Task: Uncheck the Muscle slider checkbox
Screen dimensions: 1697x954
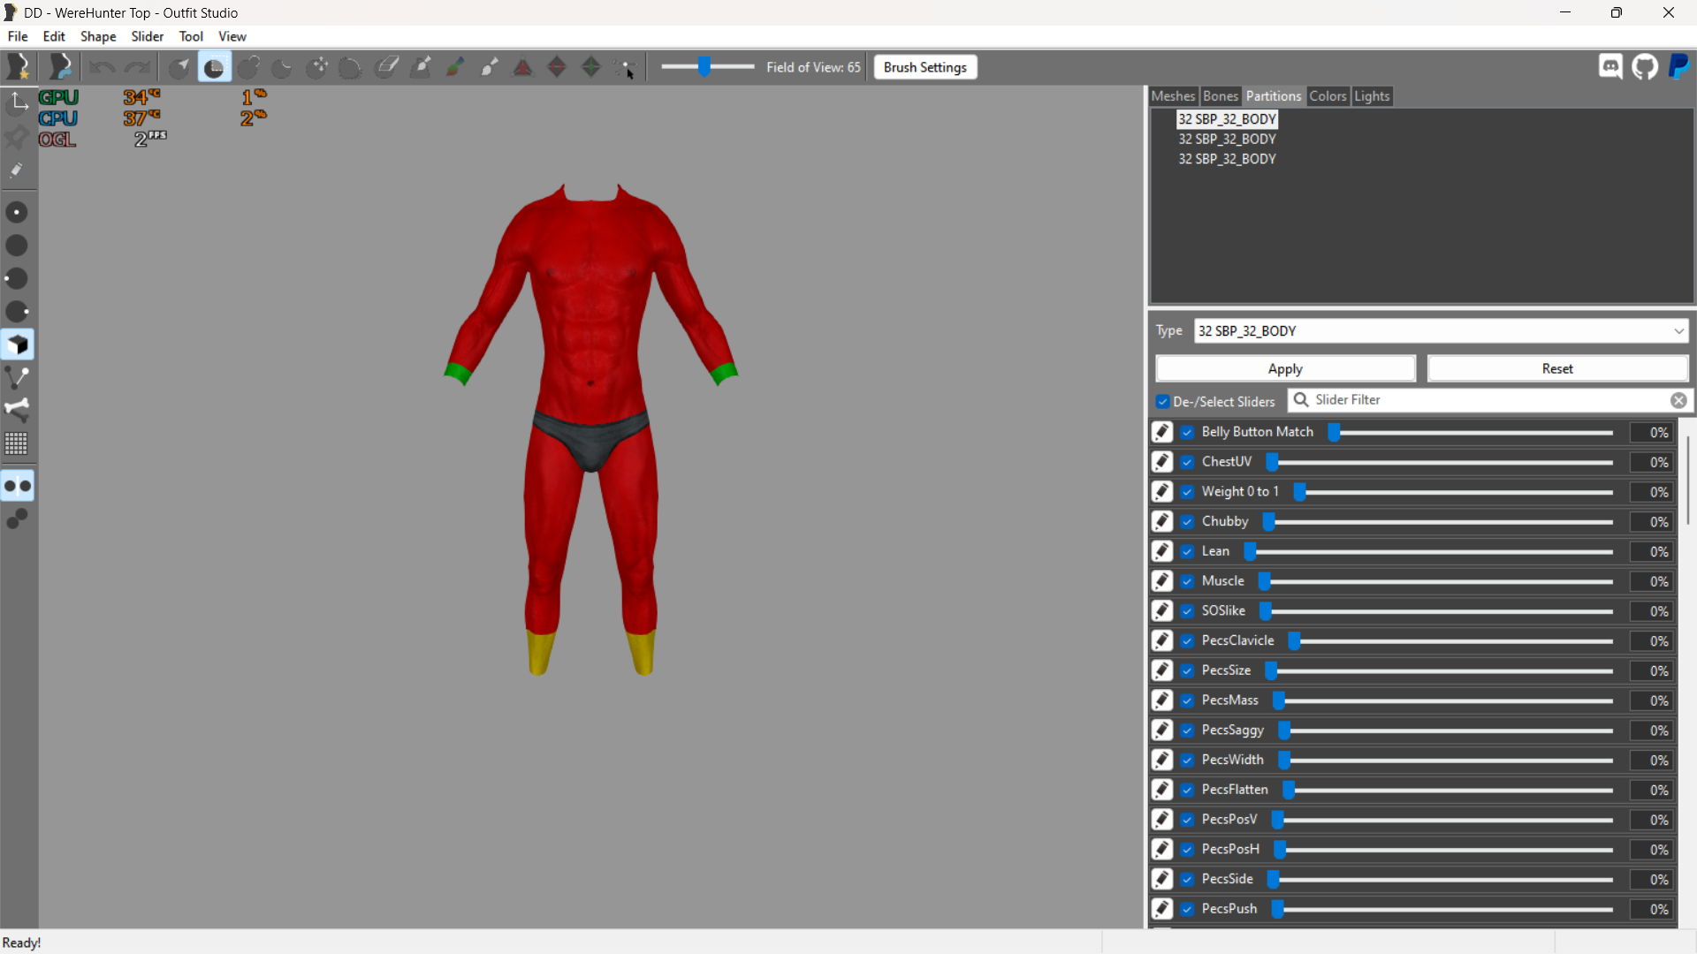Action: [x=1188, y=582]
